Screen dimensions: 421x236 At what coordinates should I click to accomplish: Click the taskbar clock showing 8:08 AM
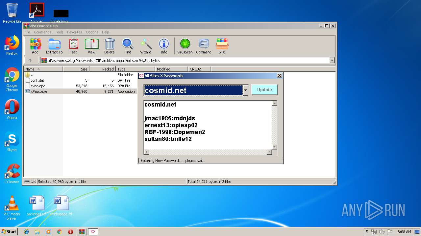pos(404,232)
